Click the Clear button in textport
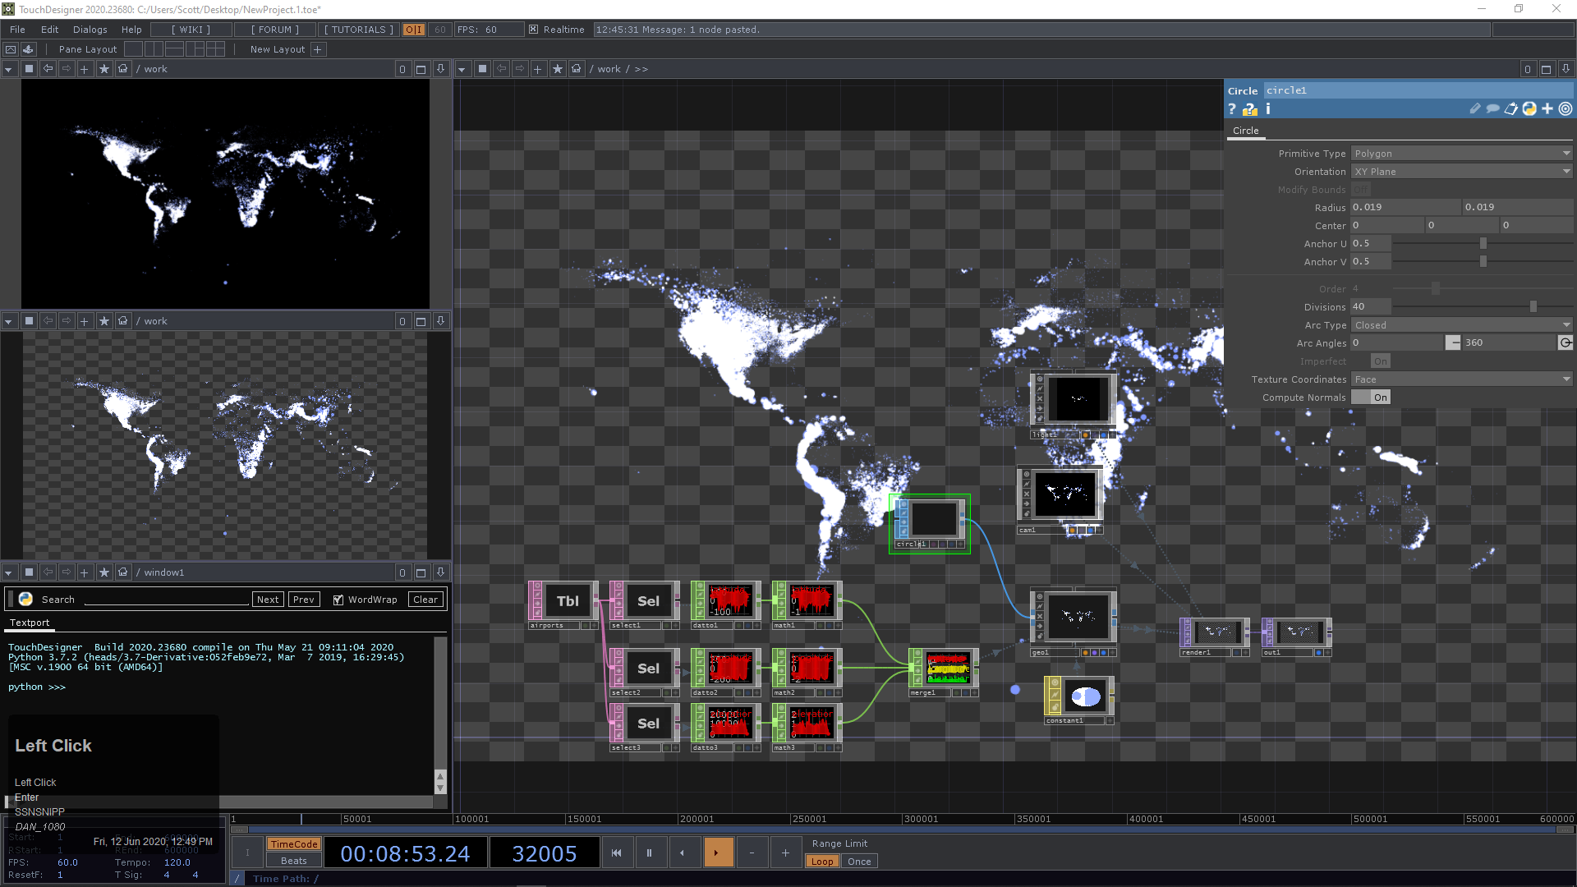This screenshot has height=887, width=1577. [x=425, y=600]
